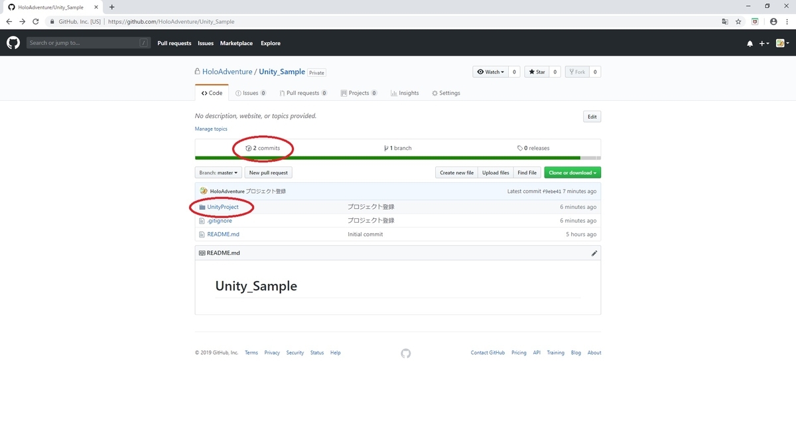Click the HoloAdventure commit author avatar
Viewport: 796px width, 431px height.
tap(204, 191)
